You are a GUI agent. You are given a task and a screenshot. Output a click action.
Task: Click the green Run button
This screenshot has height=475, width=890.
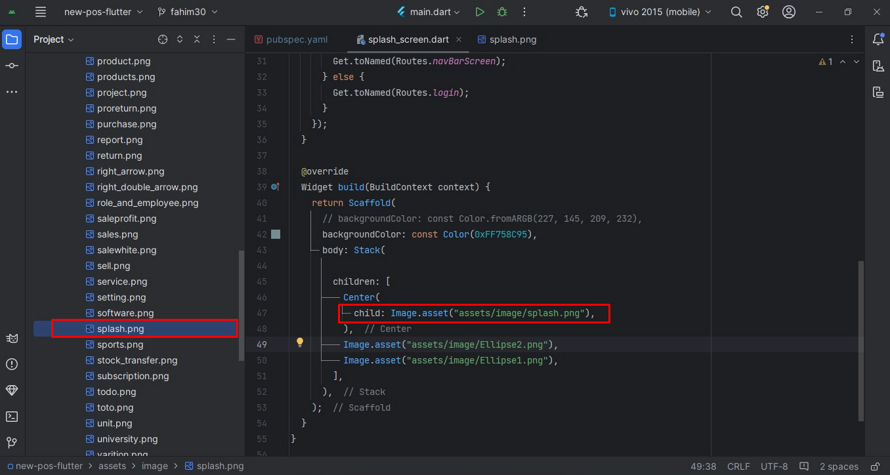(x=480, y=12)
